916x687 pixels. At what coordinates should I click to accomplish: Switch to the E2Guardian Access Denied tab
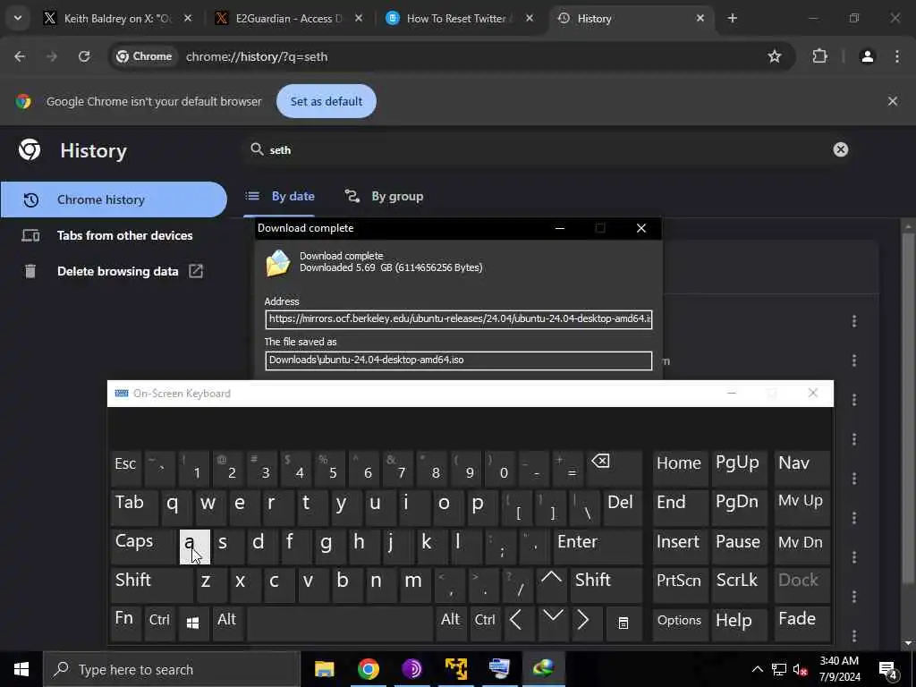pos(289,18)
